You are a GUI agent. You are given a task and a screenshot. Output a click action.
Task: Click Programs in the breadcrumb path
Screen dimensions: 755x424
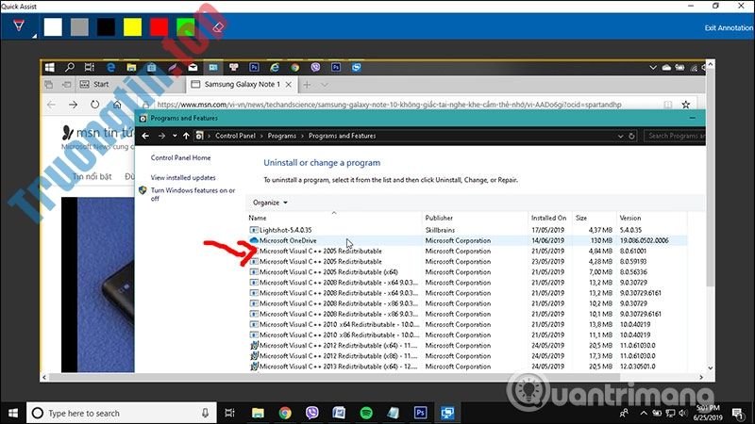tap(281, 136)
